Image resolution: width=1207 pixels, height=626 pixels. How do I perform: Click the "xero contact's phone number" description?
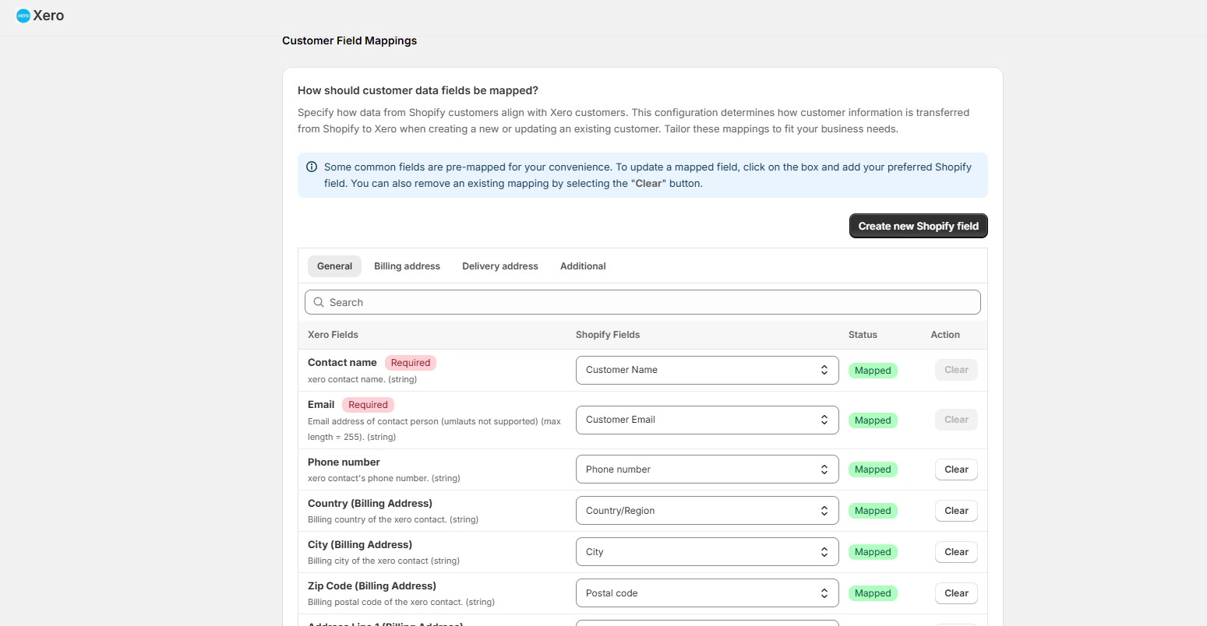pos(383,479)
